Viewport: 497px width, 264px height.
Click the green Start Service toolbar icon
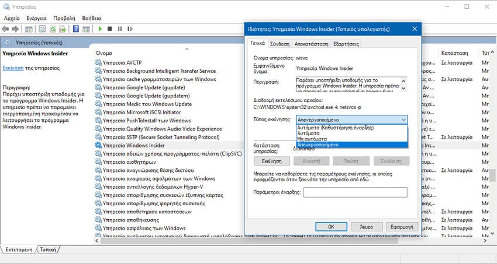pyautogui.click(x=100, y=29)
